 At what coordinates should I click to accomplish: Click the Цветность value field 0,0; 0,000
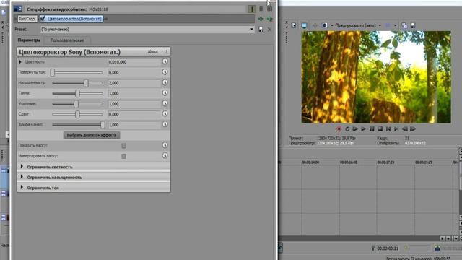tap(134, 62)
